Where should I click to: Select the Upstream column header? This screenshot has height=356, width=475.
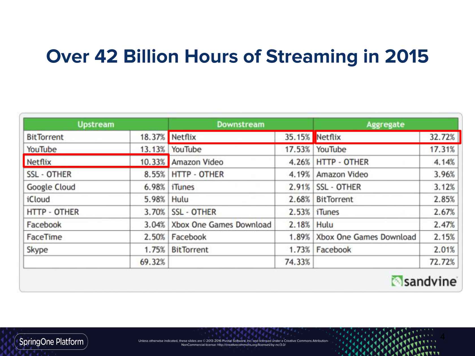tap(96, 124)
